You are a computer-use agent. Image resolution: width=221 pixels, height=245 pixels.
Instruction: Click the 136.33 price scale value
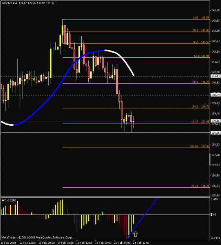(216, 186)
